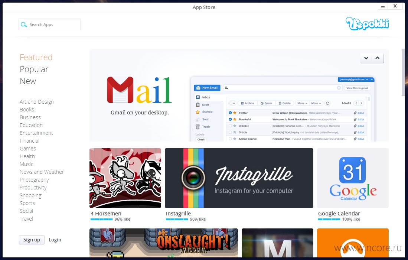Select Productivity category
Image resolution: width=408 pixels, height=260 pixels.
coord(33,188)
